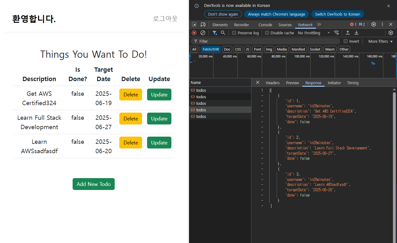Toggle the Fetch/XHR type filter
Screen dimensions: 397x243
(211, 49)
